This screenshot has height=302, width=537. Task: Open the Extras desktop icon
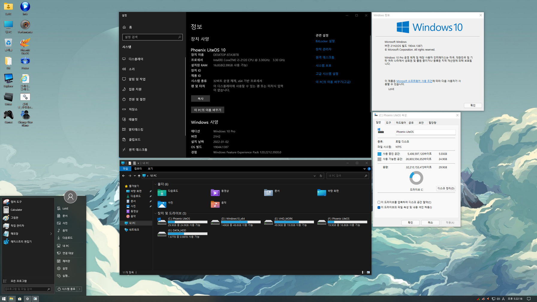point(8,99)
